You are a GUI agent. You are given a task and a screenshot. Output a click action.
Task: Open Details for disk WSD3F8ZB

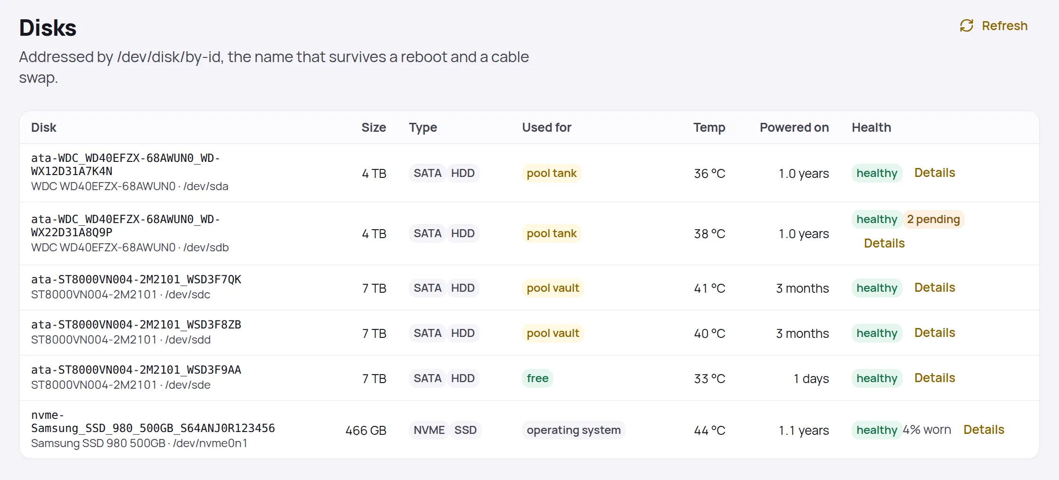tap(935, 333)
